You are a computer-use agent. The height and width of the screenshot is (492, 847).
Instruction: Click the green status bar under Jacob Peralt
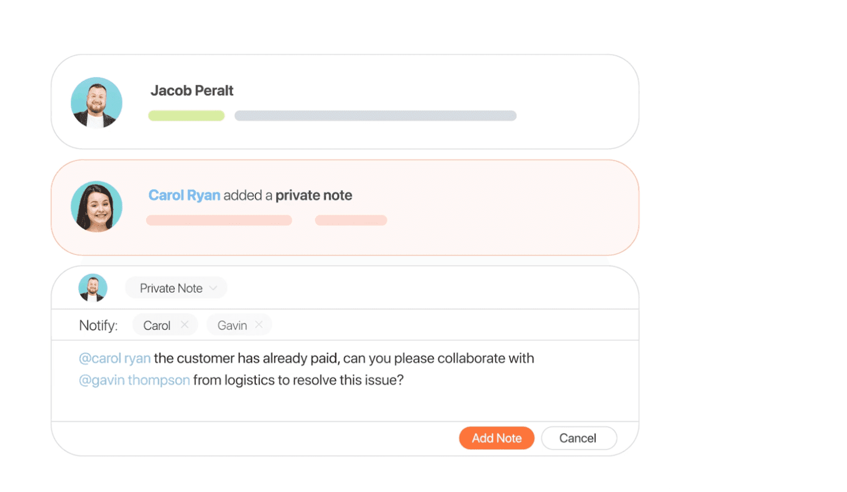(186, 115)
